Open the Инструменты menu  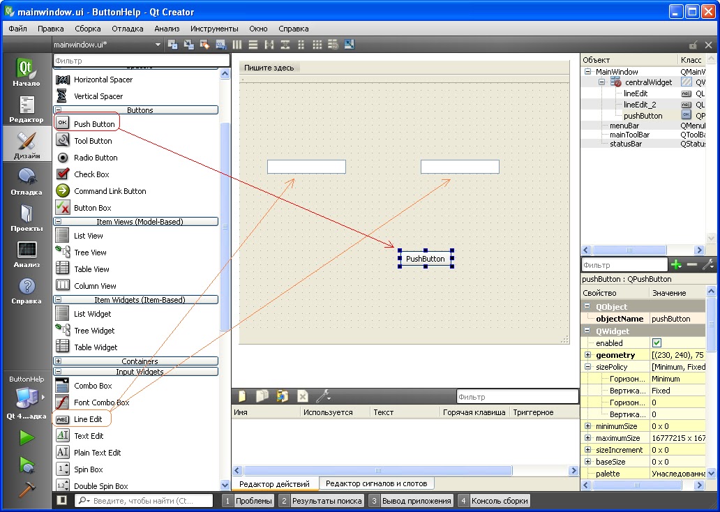(214, 29)
